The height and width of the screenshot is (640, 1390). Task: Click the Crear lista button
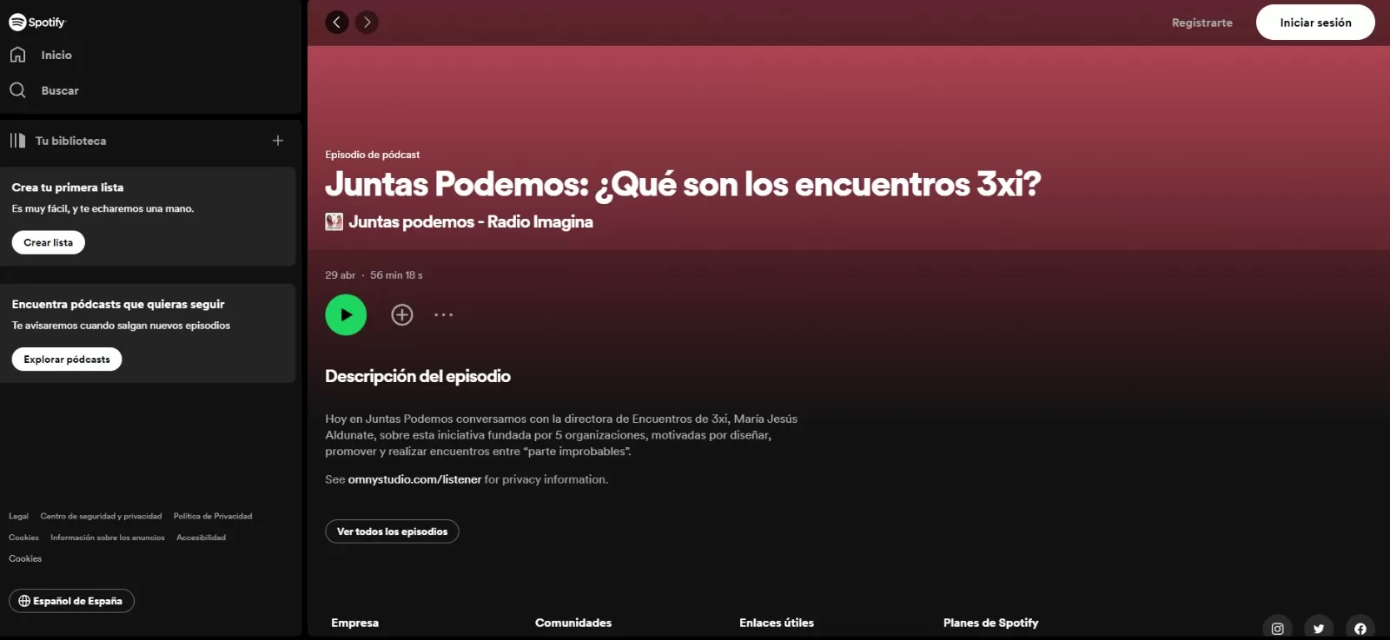tap(49, 242)
